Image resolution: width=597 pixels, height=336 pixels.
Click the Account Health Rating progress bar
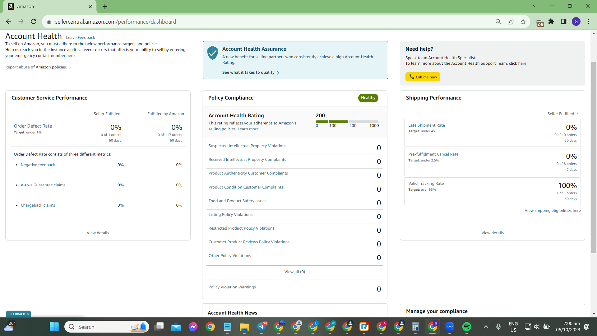(x=347, y=122)
